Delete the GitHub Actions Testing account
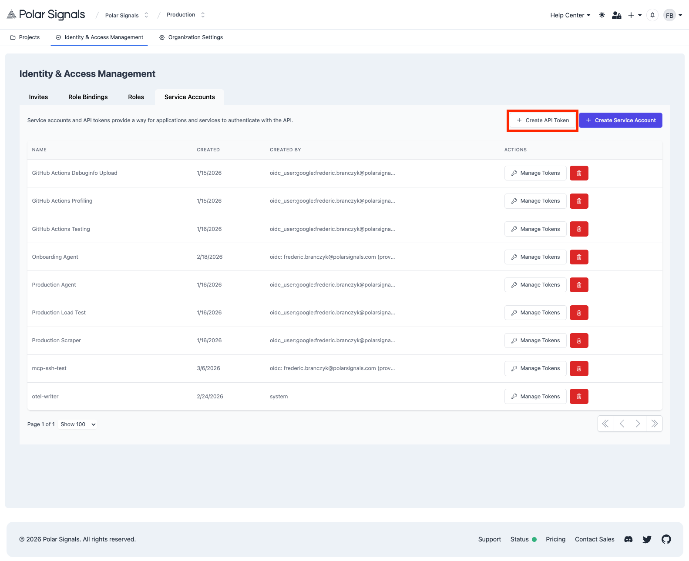The image size is (689, 561). pos(579,229)
